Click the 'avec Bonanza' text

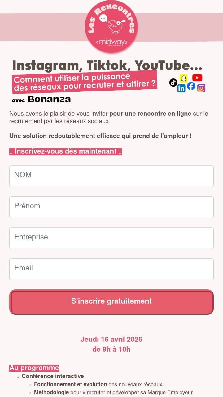point(42,100)
